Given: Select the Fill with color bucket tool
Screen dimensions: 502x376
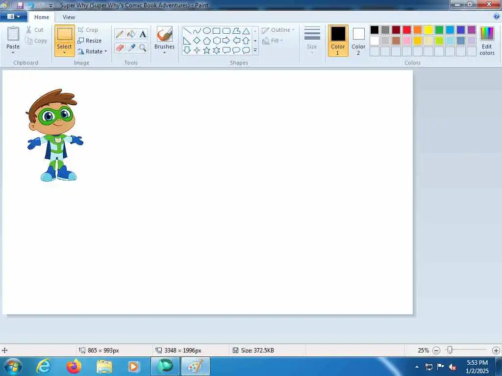Looking at the screenshot, I should click(131, 34).
